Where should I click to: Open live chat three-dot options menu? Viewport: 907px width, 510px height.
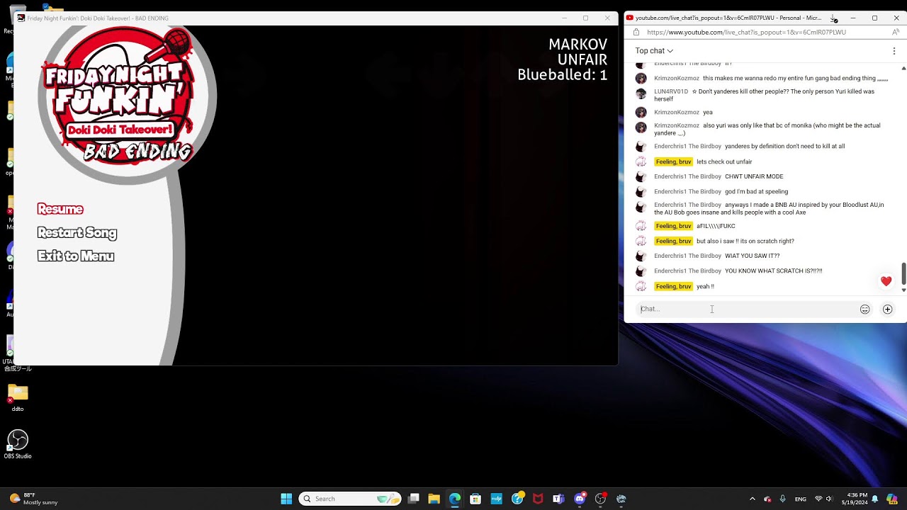[x=894, y=51]
